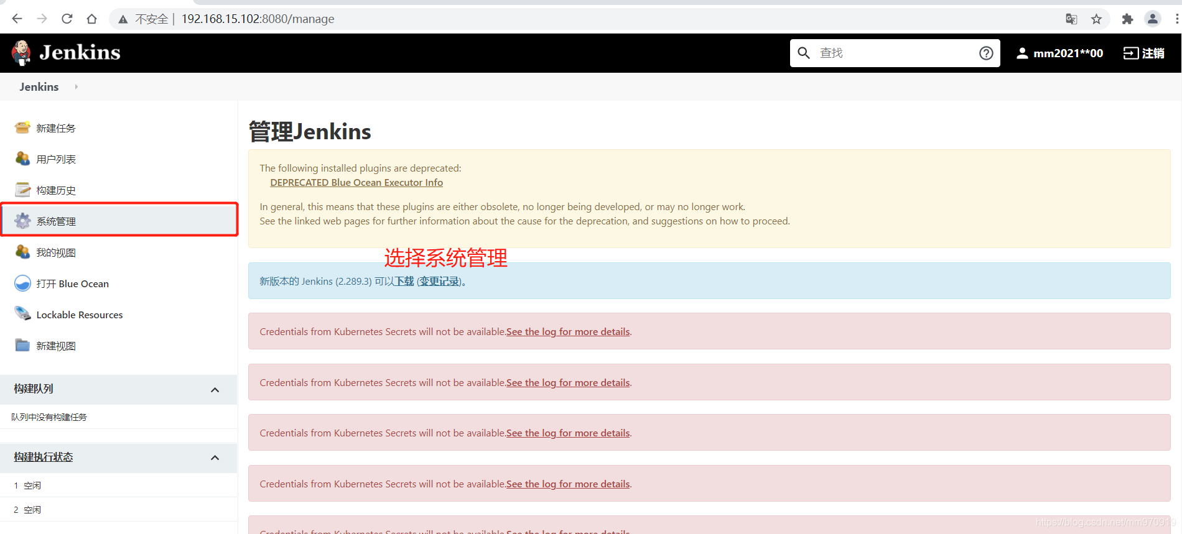Click the Blue Ocean ball icon
This screenshot has height=534, width=1182.
point(22,283)
